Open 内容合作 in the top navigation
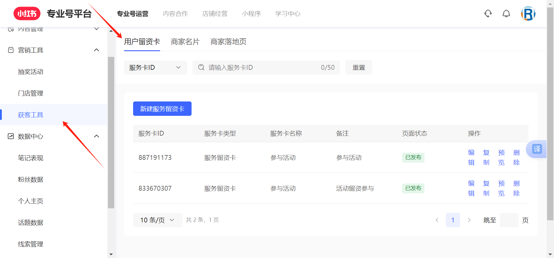 pyautogui.click(x=175, y=13)
